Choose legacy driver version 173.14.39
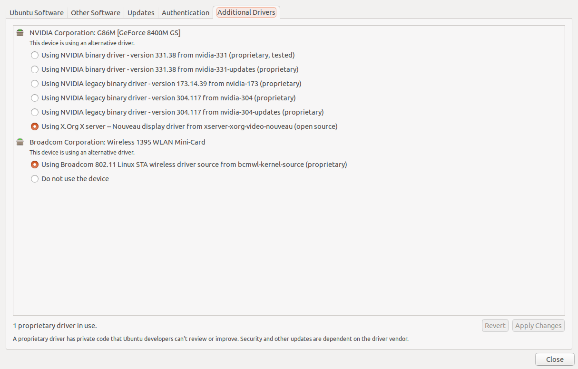Screen dimensions: 578x369 [x=166, y=84]
